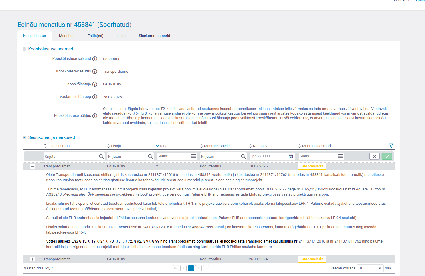The image size is (425, 276).
Task: Collapse the Kooskõlastuse andmed section
Action: 25,49
